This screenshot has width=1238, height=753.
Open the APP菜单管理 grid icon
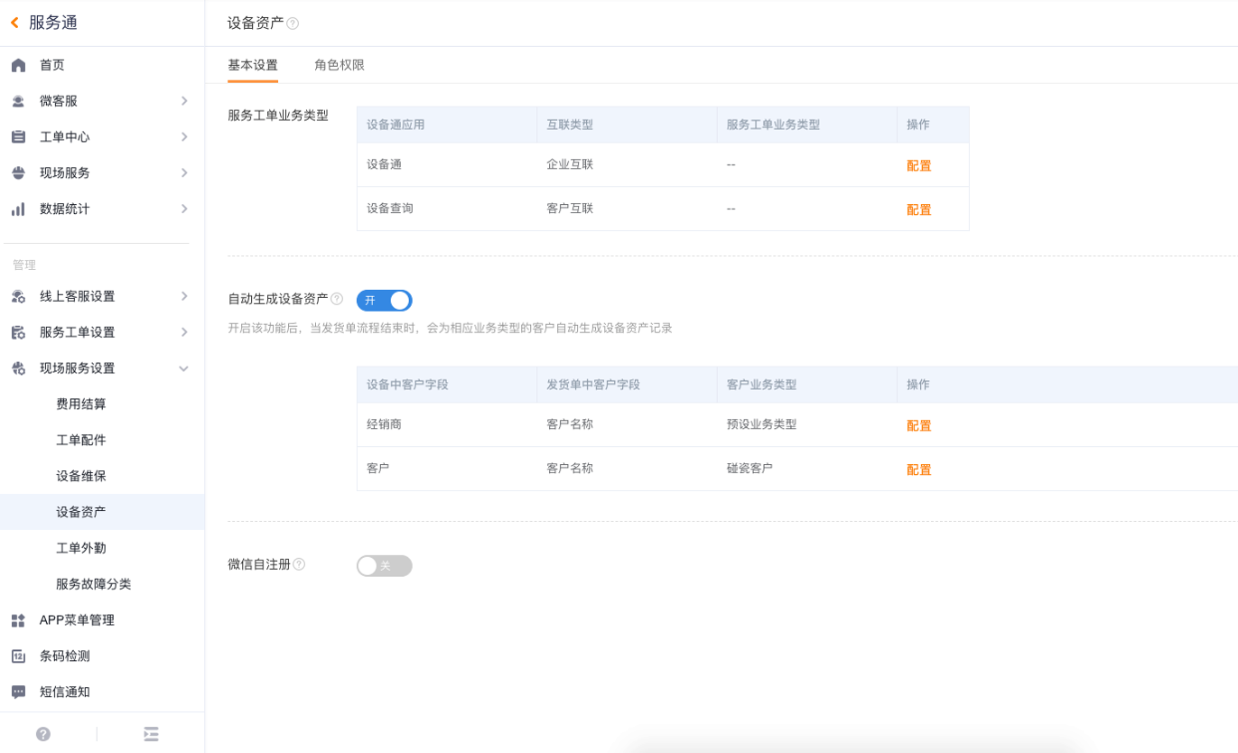tap(18, 620)
